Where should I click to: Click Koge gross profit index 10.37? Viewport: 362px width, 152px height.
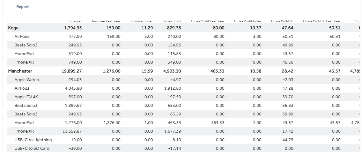255,28
